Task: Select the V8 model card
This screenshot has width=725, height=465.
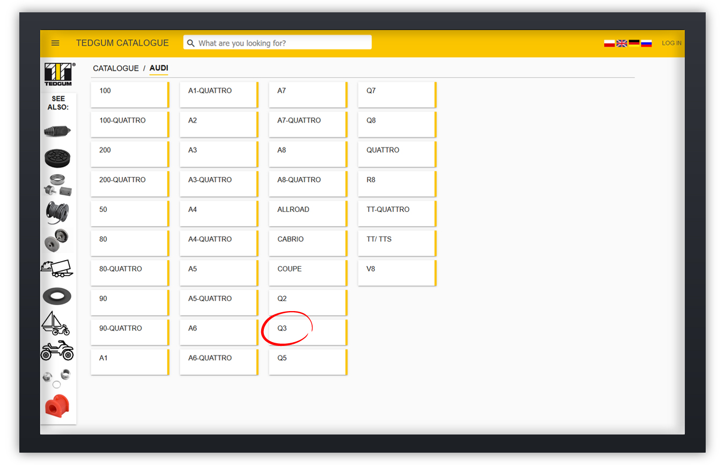Action: pyautogui.click(x=397, y=273)
